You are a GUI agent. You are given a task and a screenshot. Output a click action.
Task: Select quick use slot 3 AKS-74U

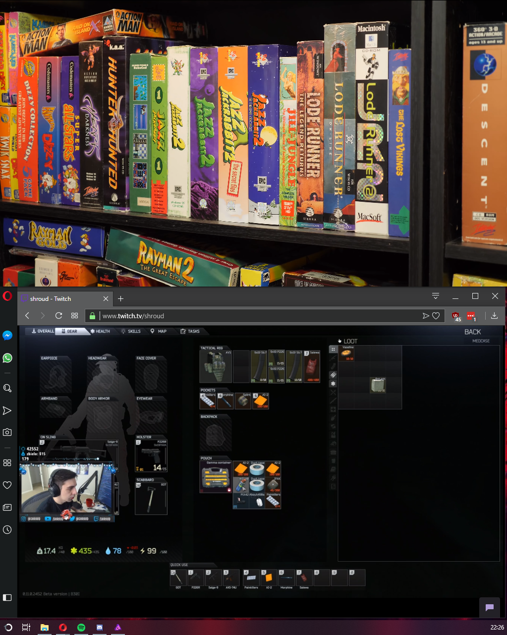(230, 578)
